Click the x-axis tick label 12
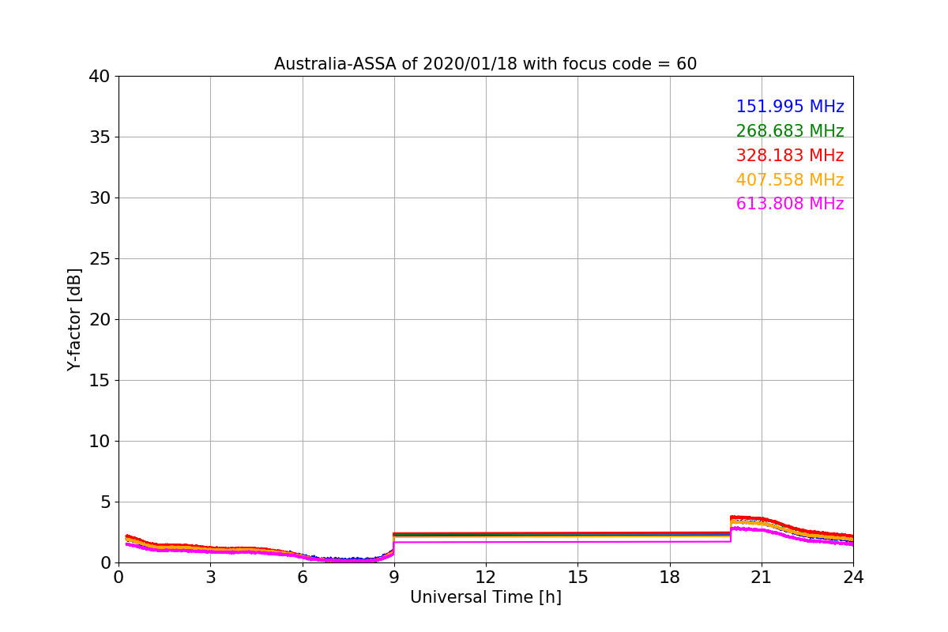Viewport: 948px width, 632px height. point(486,577)
